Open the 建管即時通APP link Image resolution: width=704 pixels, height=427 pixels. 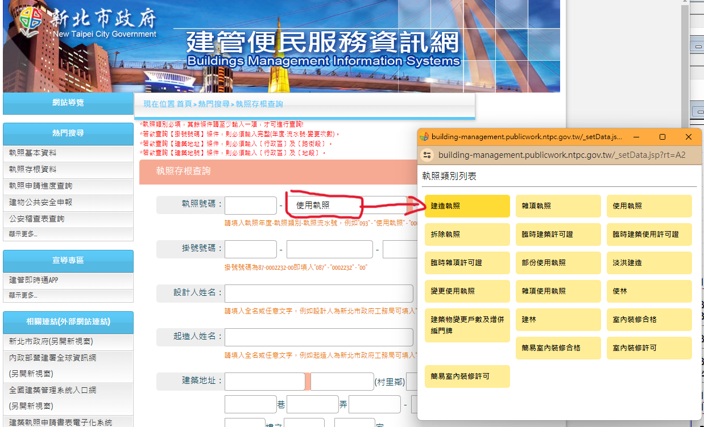[x=34, y=281]
